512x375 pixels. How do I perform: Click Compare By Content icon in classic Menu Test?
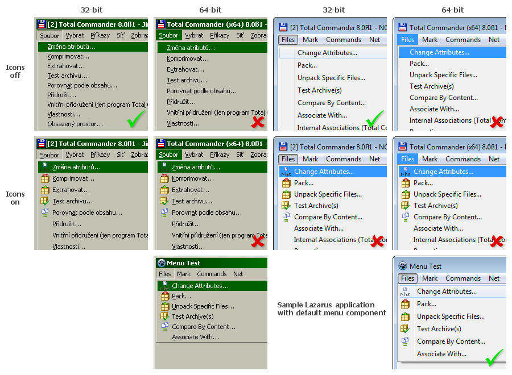click(x=164, y=327)
